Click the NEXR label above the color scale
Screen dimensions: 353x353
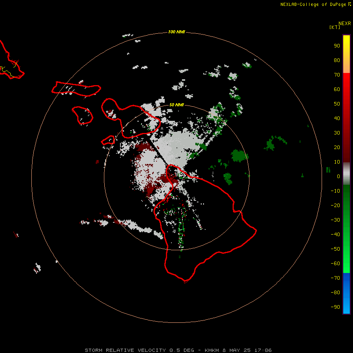click(345, 24)
